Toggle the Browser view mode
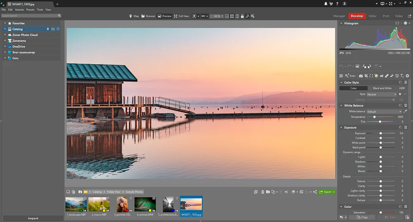The width and height of the screenshot is (413, 222). point(148,16)
